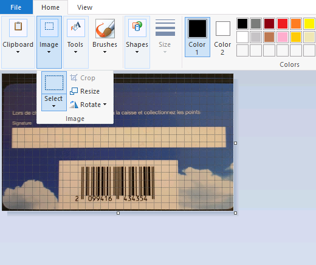
Task: Pick the orange color swatch
Action: (296, 24)
